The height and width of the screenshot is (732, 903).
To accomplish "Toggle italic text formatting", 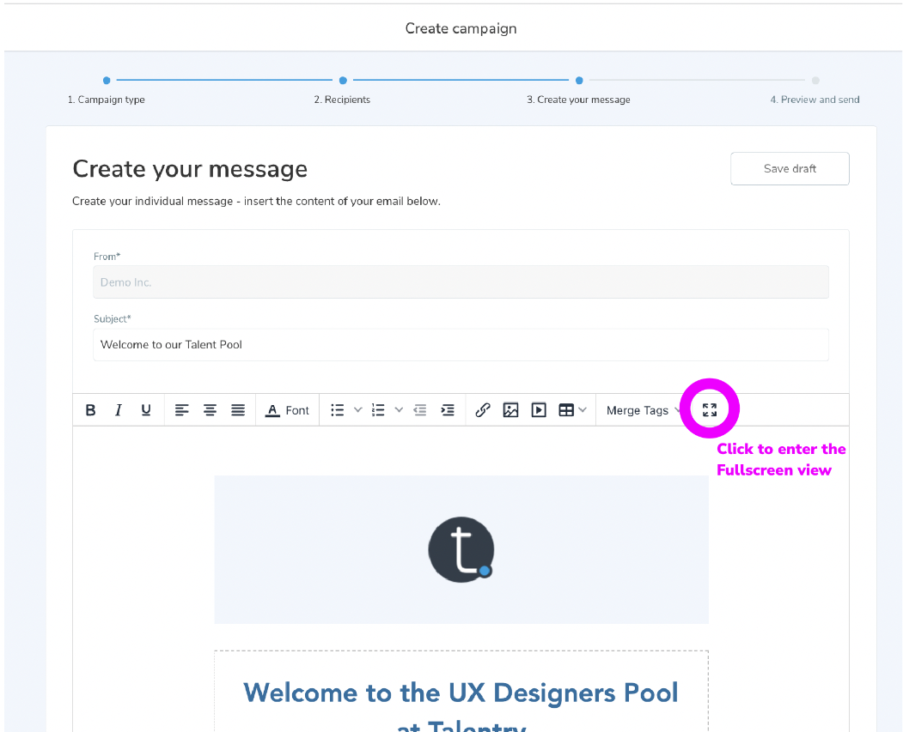I will click(x=119, y=410).
